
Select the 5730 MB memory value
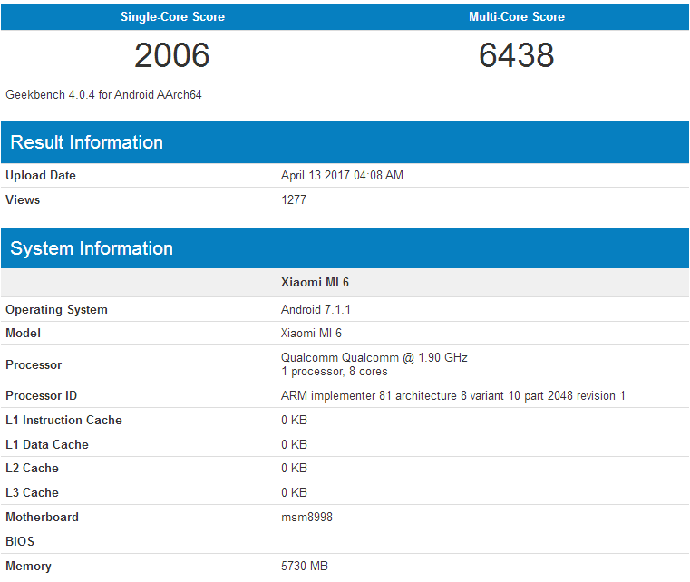click(x=305, y=567)
